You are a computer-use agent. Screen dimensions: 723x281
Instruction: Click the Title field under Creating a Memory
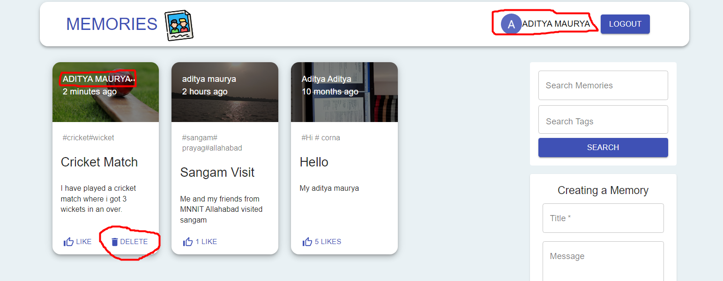pos(603,218)
